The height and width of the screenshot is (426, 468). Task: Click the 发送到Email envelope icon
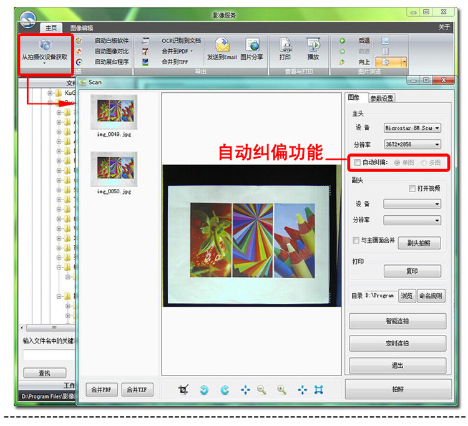pos(222,45)
